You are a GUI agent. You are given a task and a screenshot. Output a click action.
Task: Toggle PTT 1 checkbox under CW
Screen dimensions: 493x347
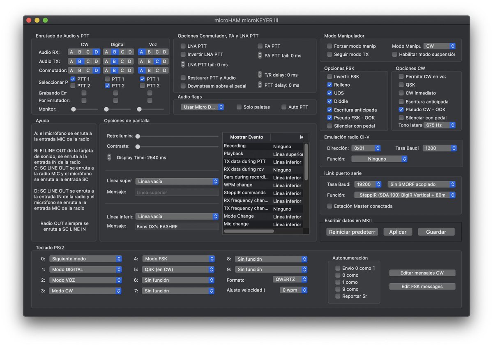[73, 79]
